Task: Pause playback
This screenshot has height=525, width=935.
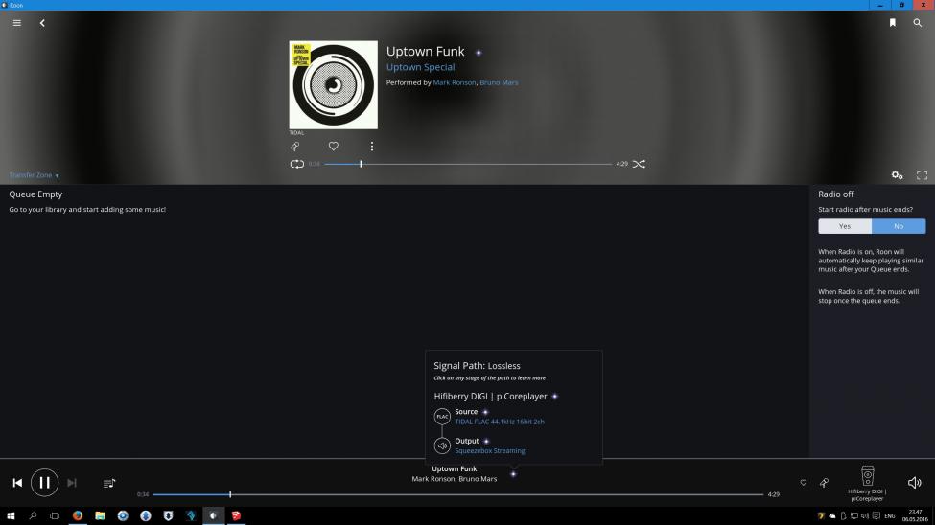Action: click(44, 483)
